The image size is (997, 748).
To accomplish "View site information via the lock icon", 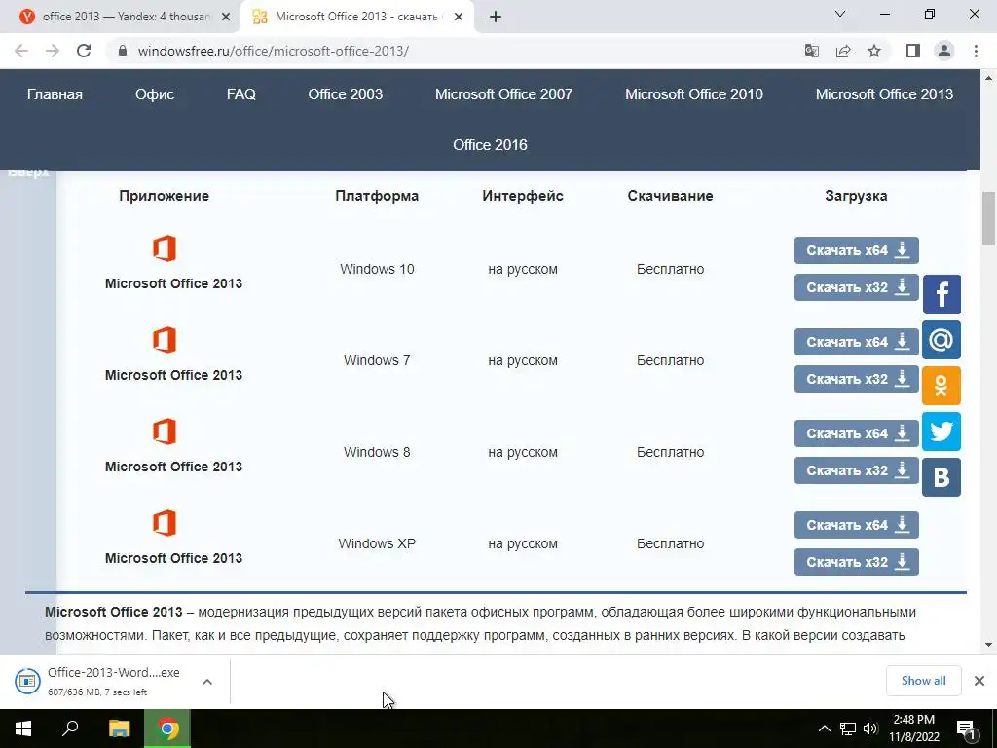I will (x=123, y=51).
